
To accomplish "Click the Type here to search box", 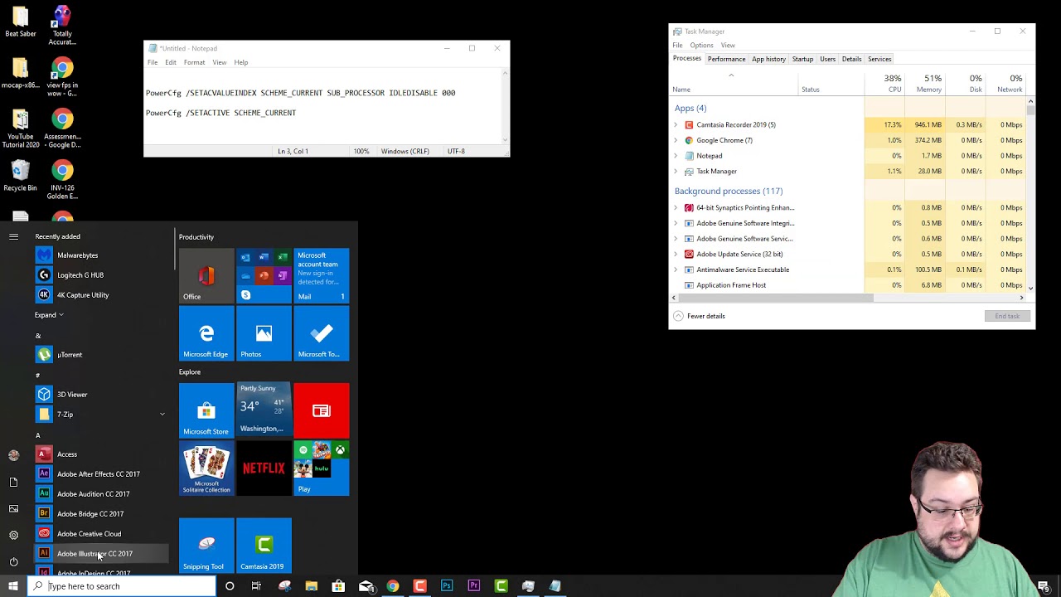I will [123, 586].
